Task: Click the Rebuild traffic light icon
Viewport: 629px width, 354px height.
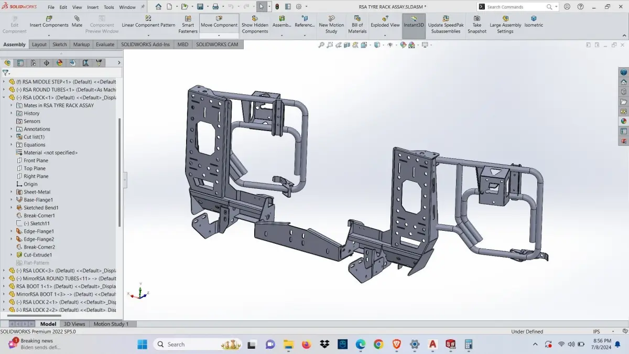Action: pos(277,7)
